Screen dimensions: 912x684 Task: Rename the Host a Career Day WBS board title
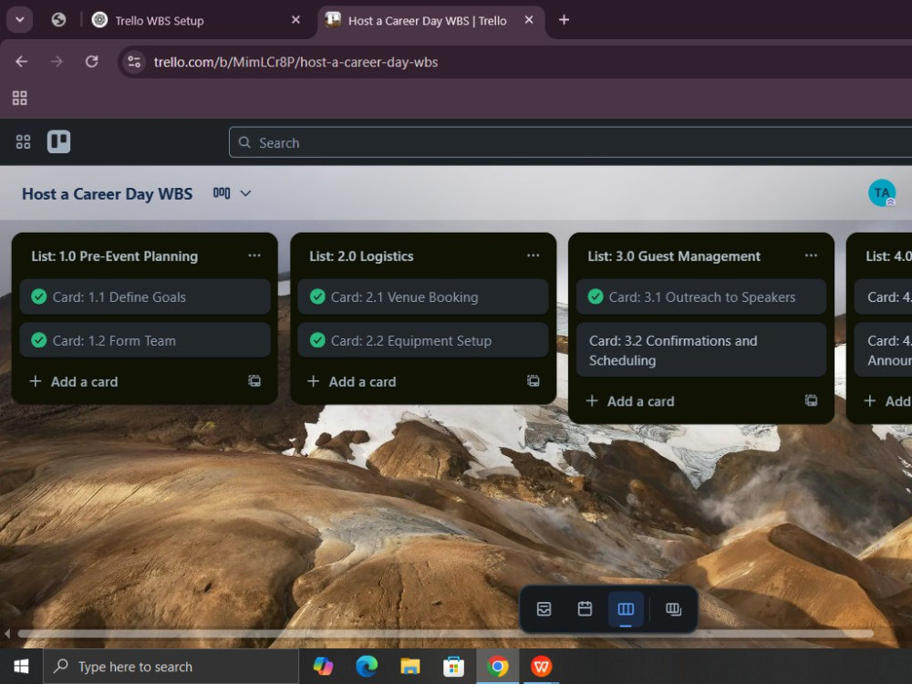[x=107, y=193]
